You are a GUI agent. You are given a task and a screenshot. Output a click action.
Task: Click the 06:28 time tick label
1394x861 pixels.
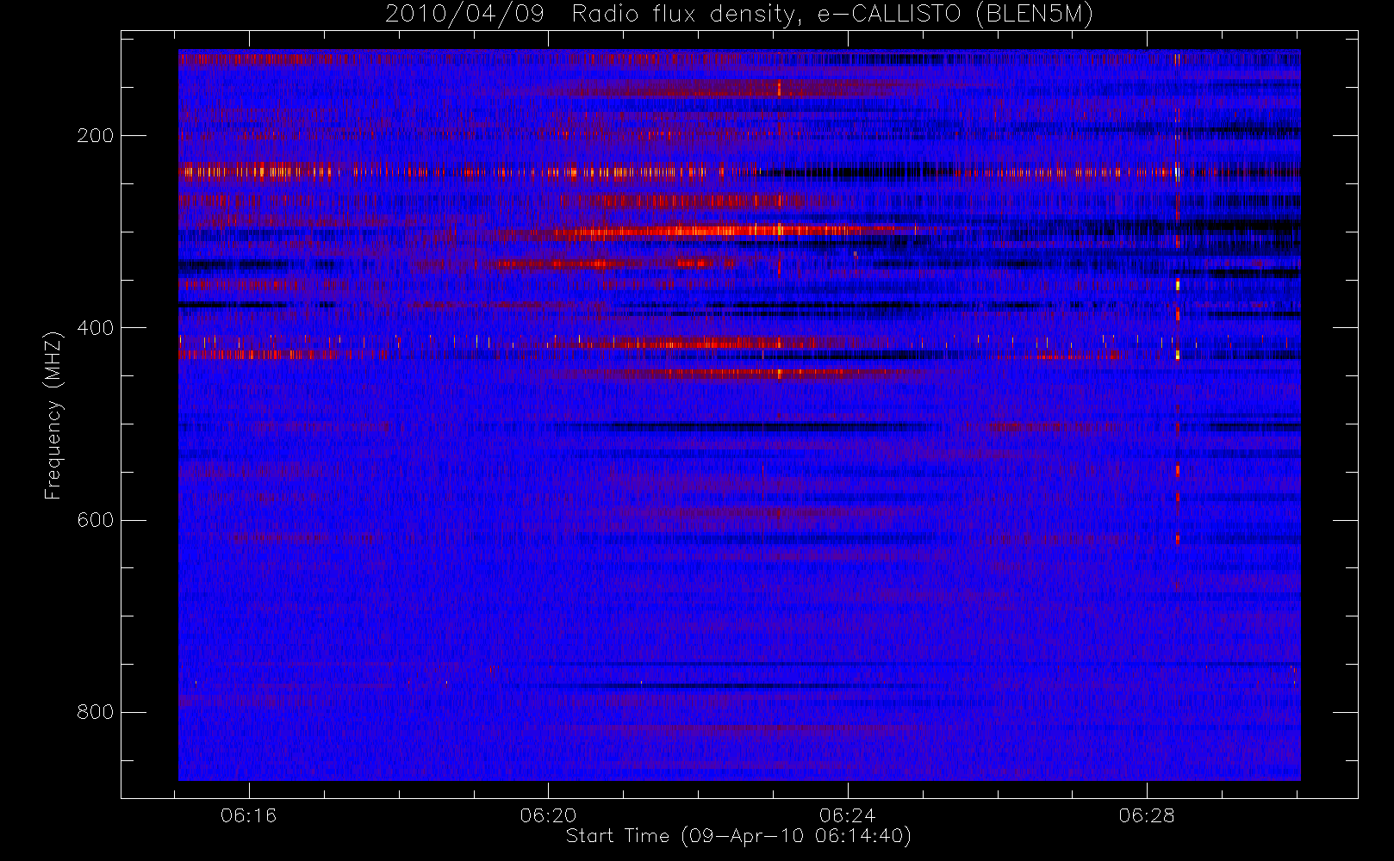coord(1147,815)
